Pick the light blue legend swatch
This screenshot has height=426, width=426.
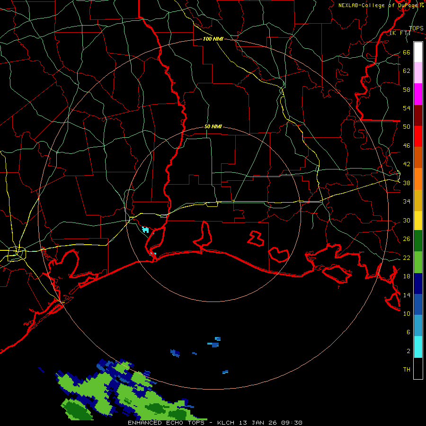coord(418,326)
